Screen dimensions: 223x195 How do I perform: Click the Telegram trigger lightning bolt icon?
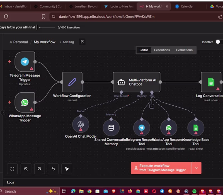pos(9,62)
